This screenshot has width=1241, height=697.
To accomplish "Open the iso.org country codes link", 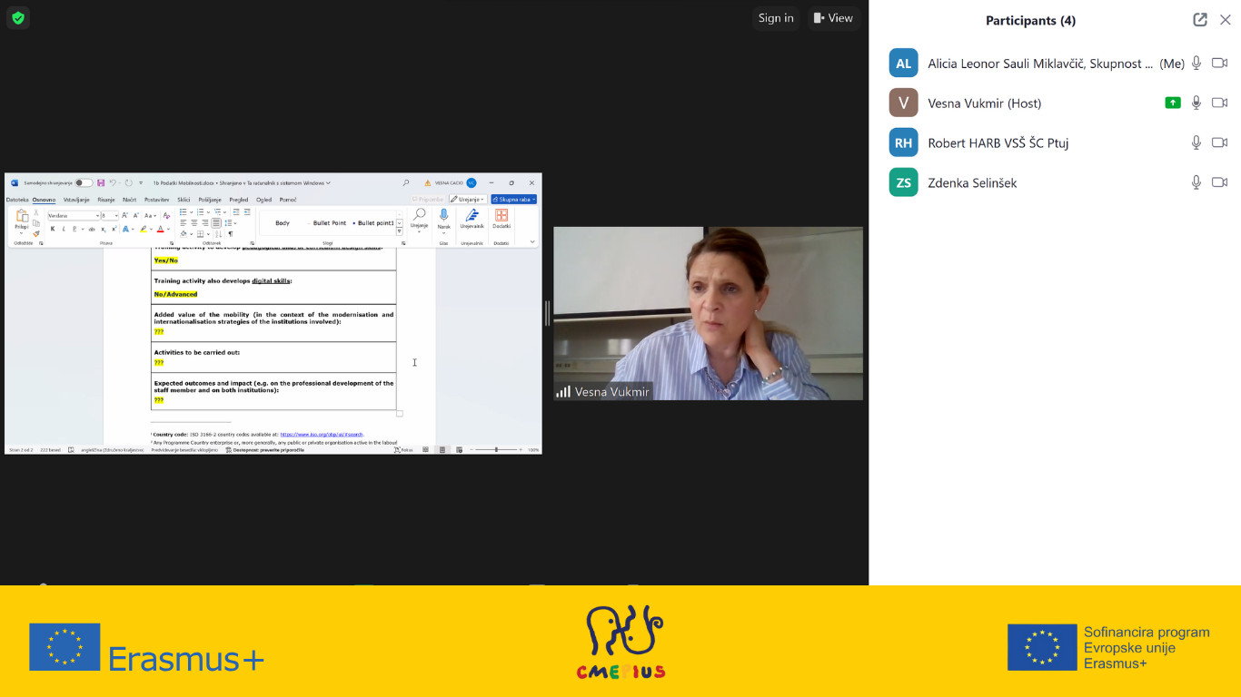I will click(321, 435).
